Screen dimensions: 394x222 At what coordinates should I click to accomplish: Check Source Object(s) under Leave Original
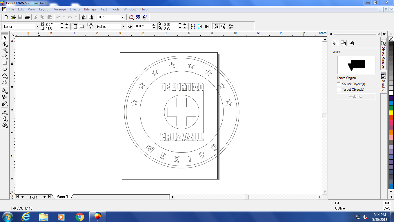(339, 84)
